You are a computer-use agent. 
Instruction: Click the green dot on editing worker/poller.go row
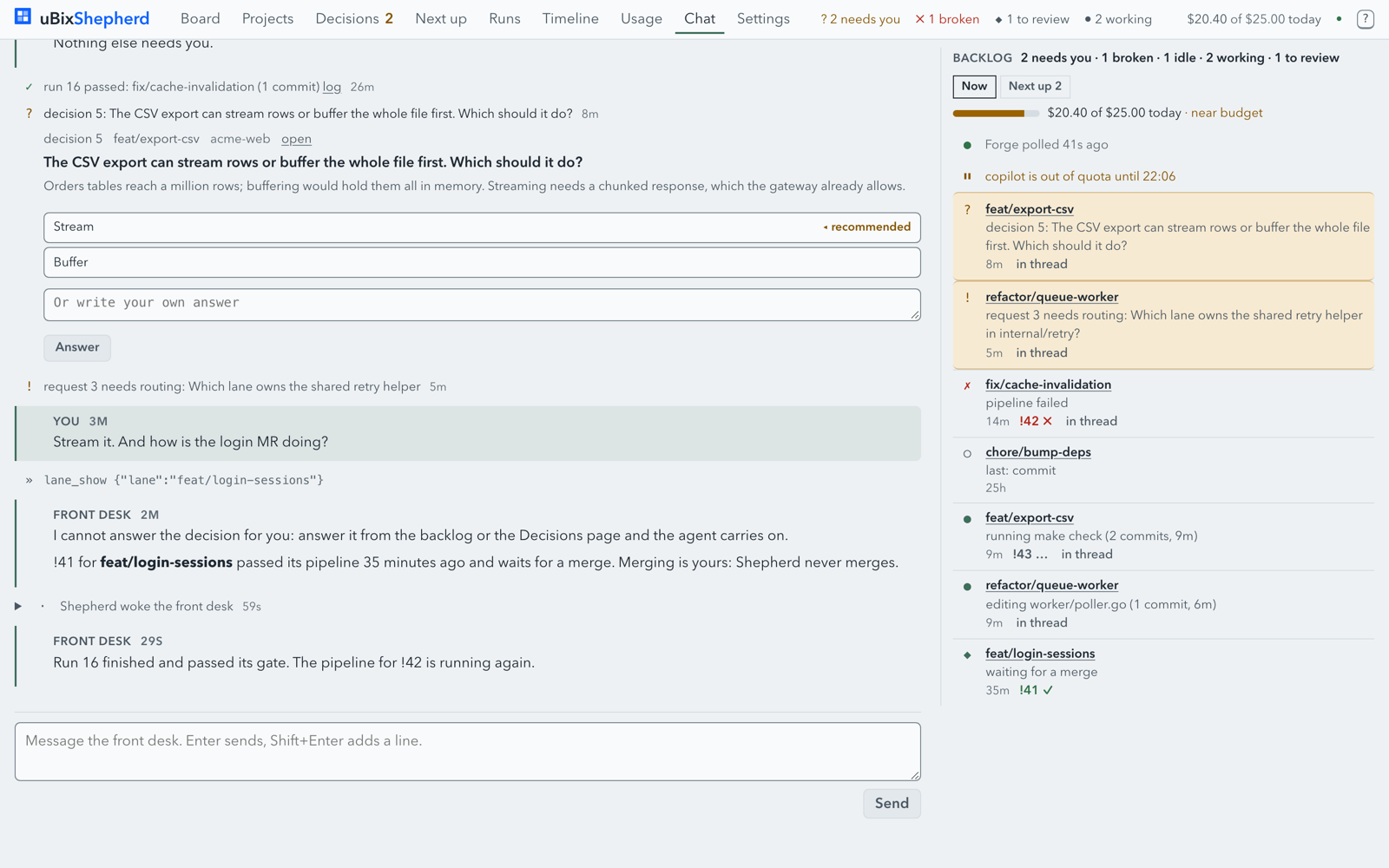tap(967, 587)
